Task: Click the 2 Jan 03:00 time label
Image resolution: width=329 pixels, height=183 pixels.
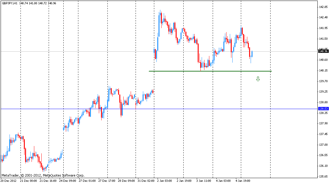Action: tap(165, 181)
